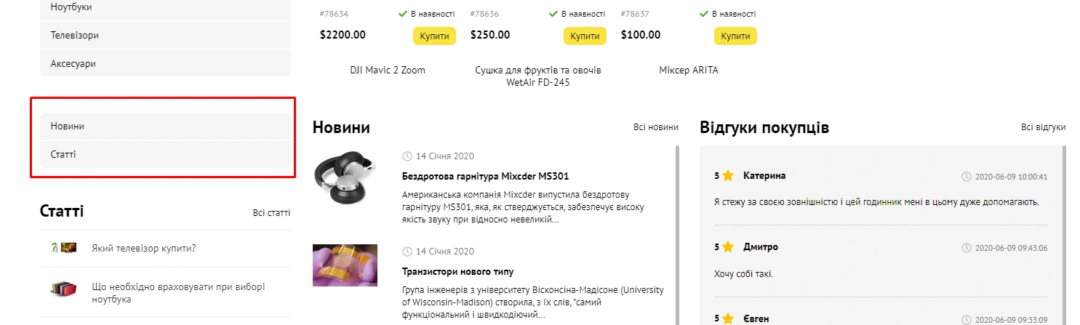
Task: Click the green availability checkmark for item #78637
Action: click(x=704, y=14)
